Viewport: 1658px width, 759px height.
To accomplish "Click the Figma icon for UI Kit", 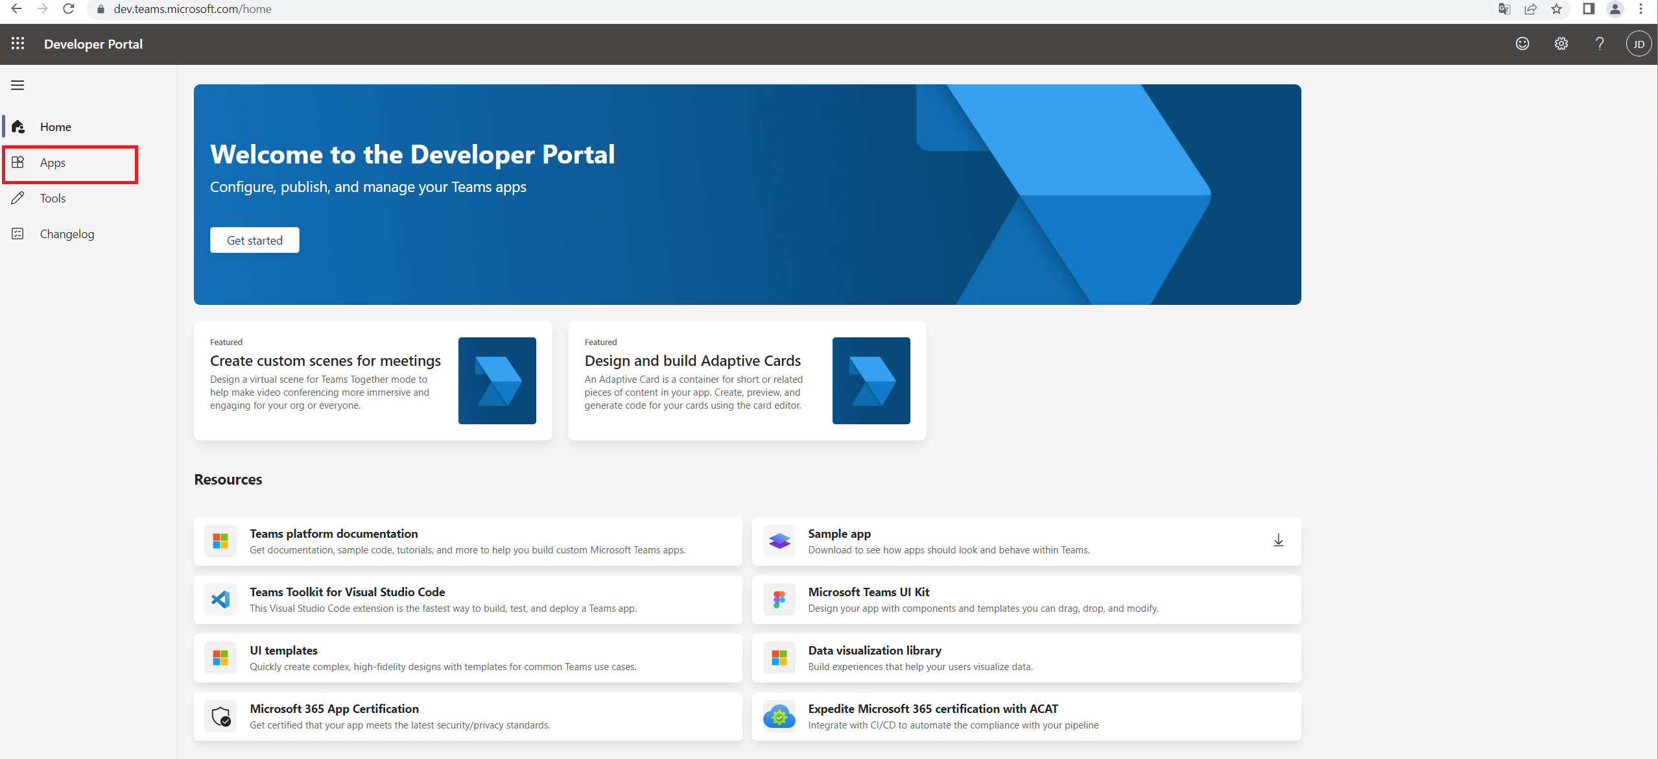I will point(779,599).
